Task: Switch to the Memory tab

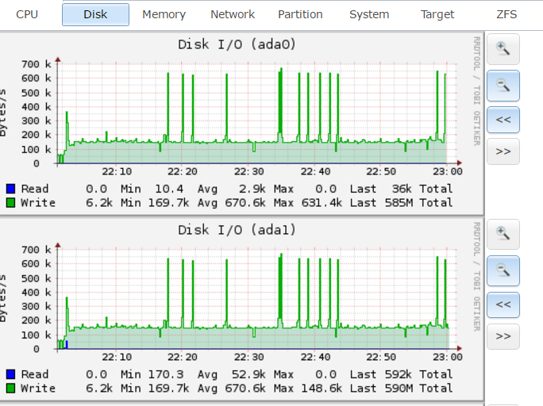Action: [x=164, y=14]
